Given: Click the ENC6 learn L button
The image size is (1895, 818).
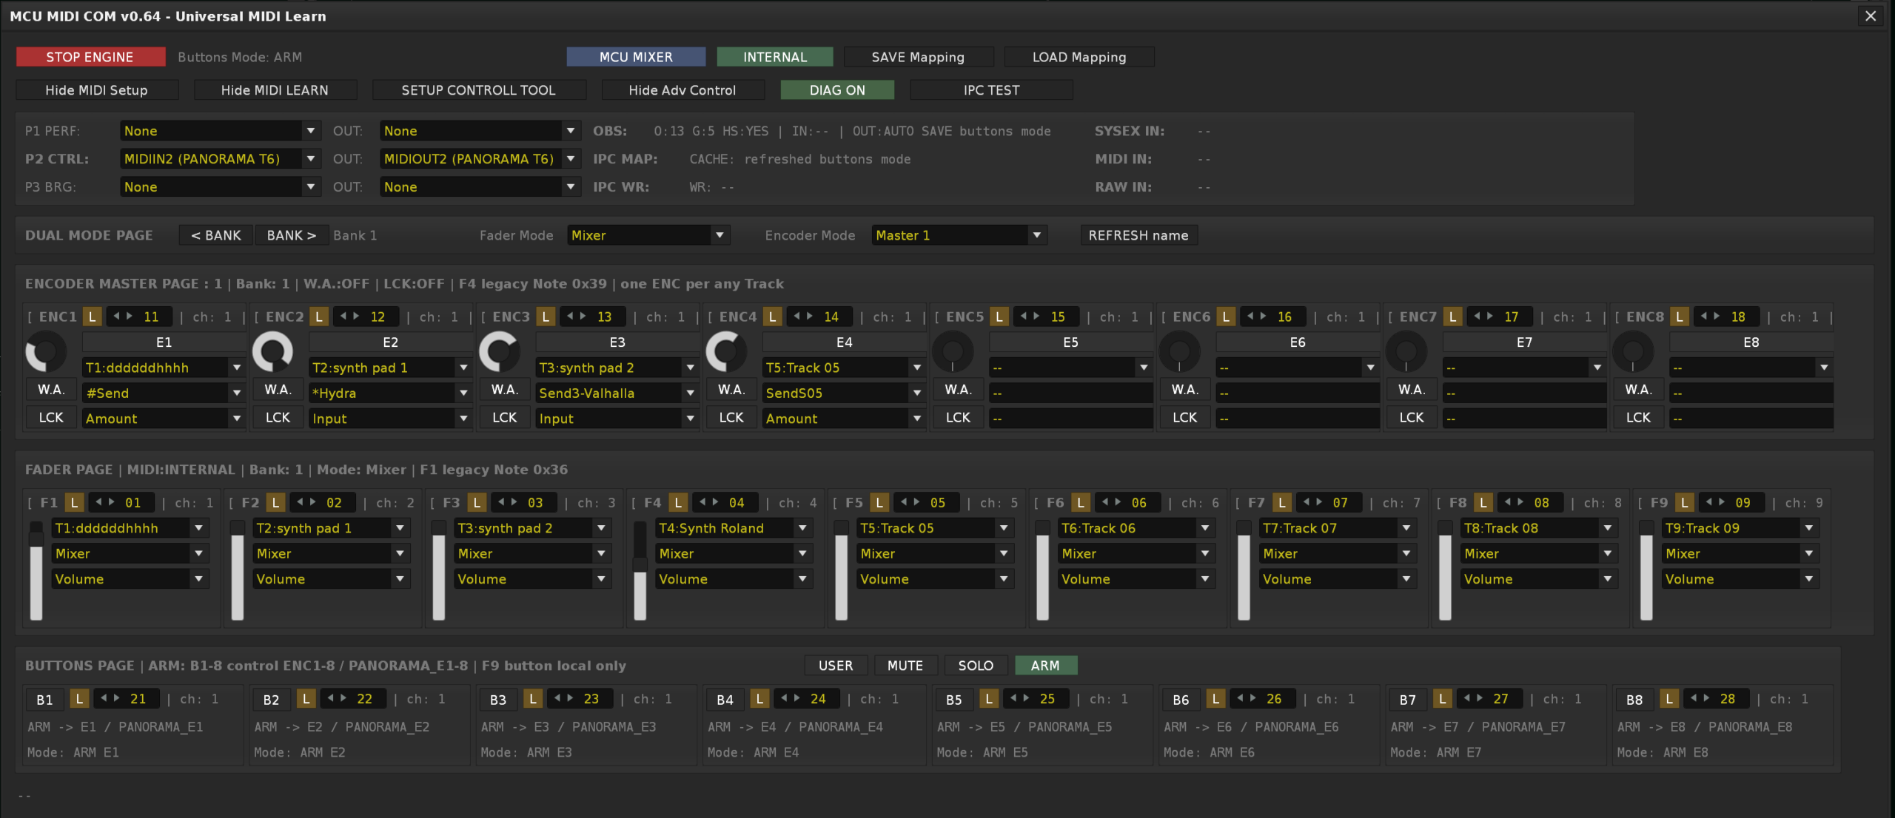Looking at the screenshot, I should 1226,317.
